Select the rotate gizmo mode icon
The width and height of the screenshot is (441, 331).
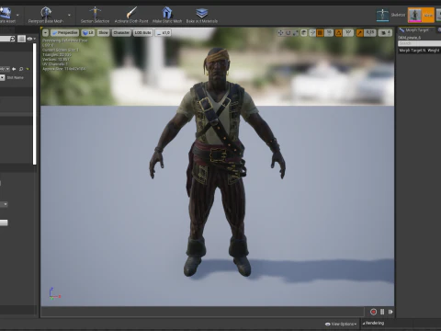point(288,32)
